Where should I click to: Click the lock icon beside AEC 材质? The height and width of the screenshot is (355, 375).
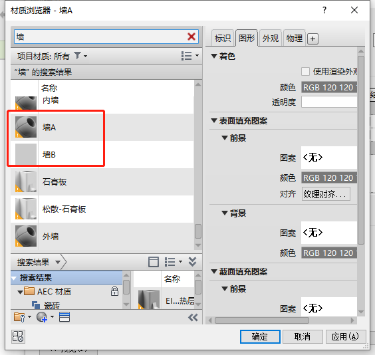pyautogui.click(x=114, y=291)
